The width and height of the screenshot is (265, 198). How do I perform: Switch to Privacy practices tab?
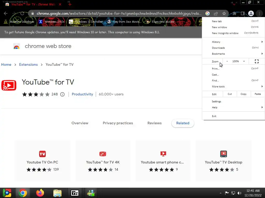[x=118, y=123]
